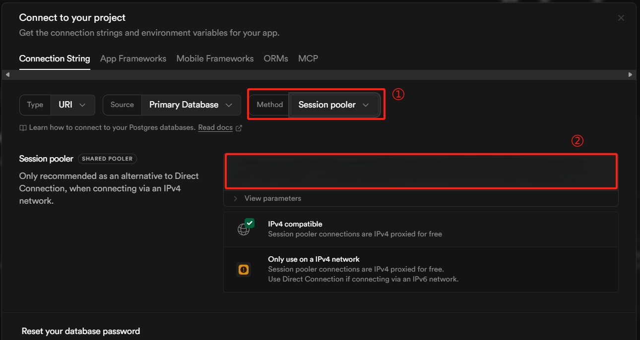Switch to the App Frameworks tab
The height and width of the screenshot is (340, 640).
tap(133, 58)
